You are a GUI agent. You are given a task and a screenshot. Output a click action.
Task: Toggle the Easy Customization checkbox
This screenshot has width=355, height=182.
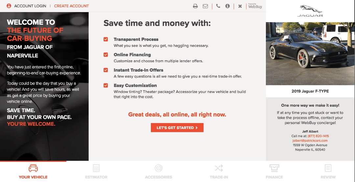pos(106,85)
